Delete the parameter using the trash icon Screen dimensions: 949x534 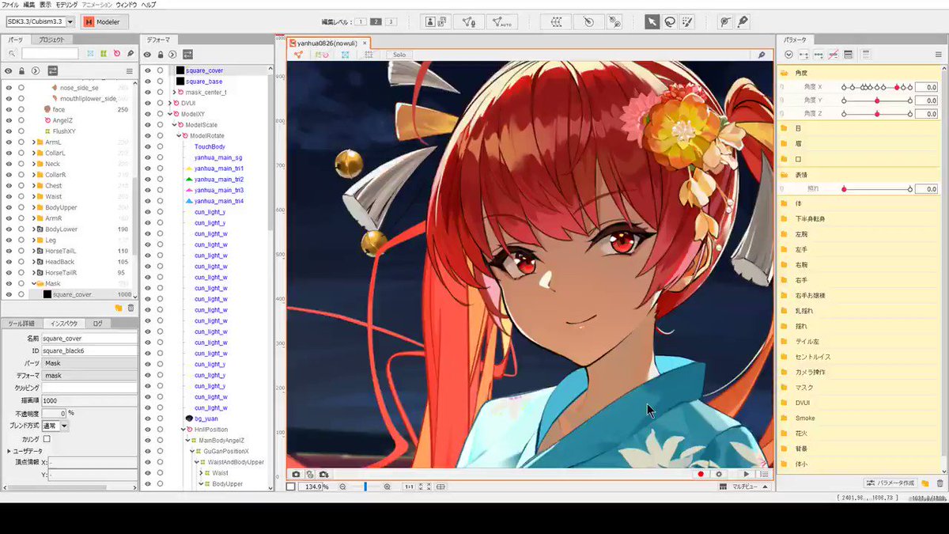click(x=940, y=483)
